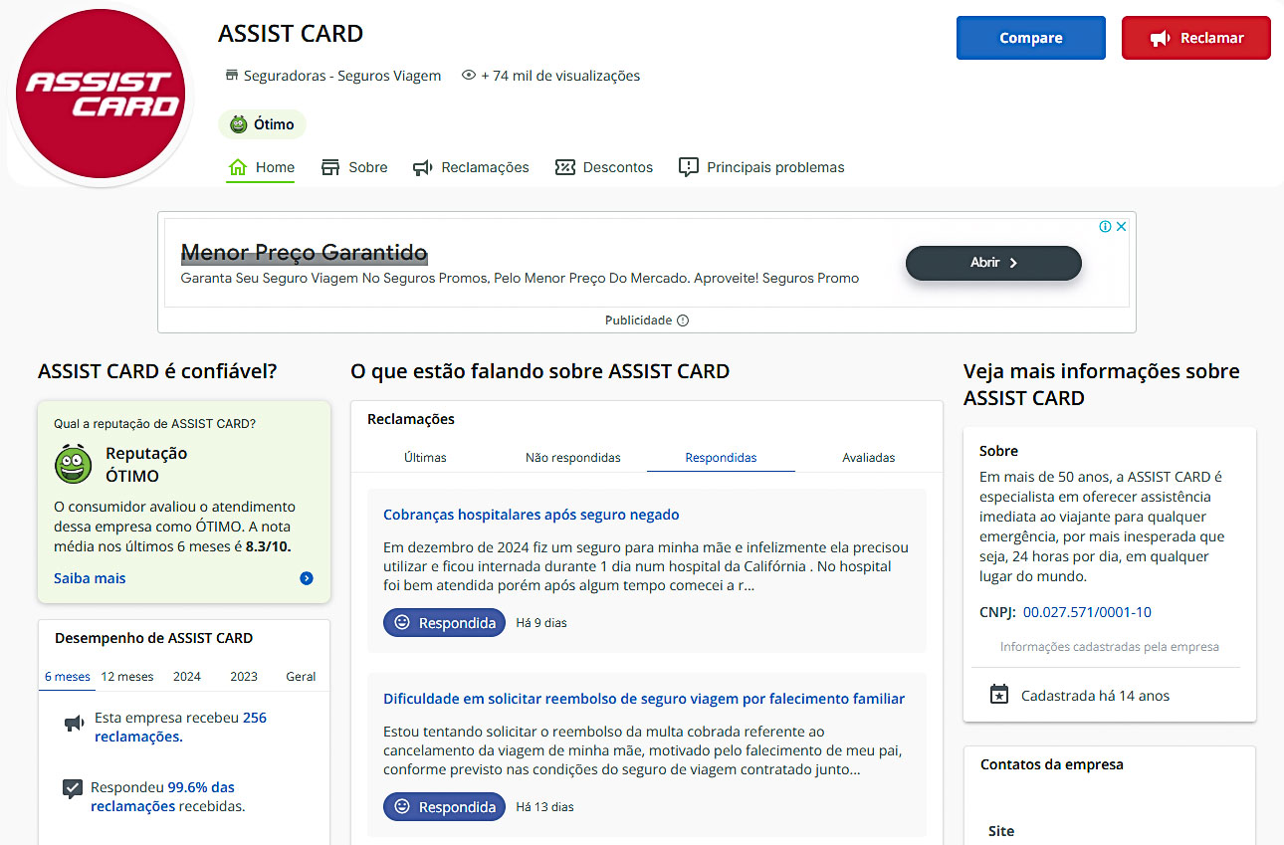Click the Compare button

(1030, 38)
